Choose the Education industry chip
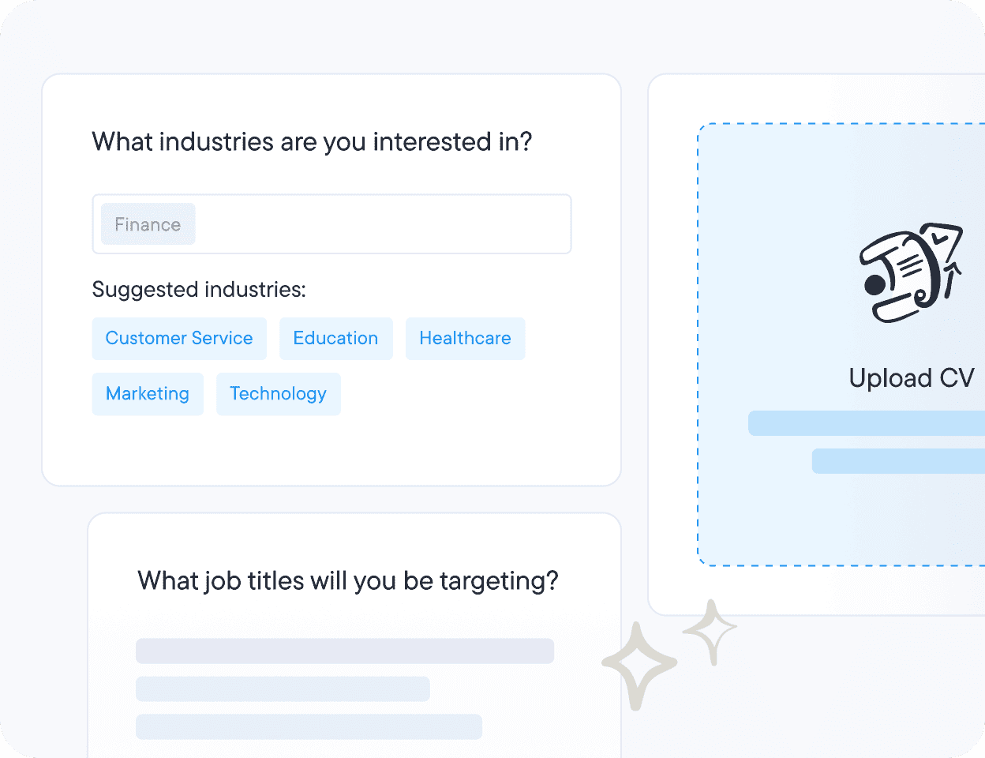Image resolution: width=985 pixels, height=758 pixels. 335,339
